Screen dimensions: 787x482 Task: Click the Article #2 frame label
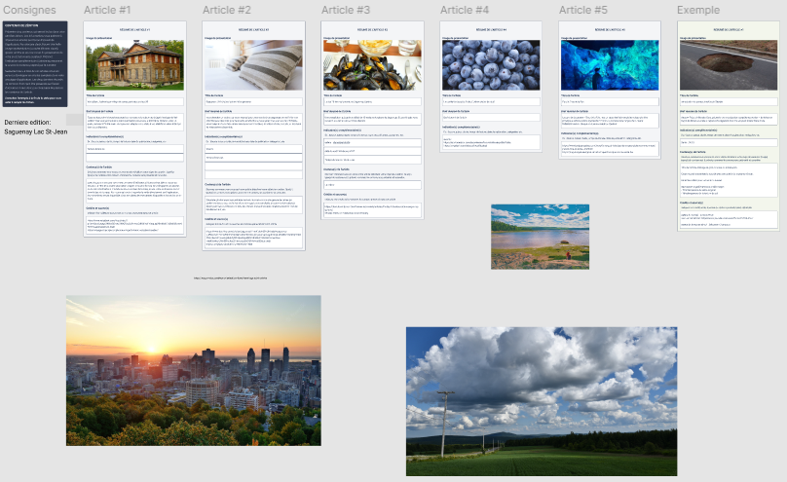pos(226,10)
